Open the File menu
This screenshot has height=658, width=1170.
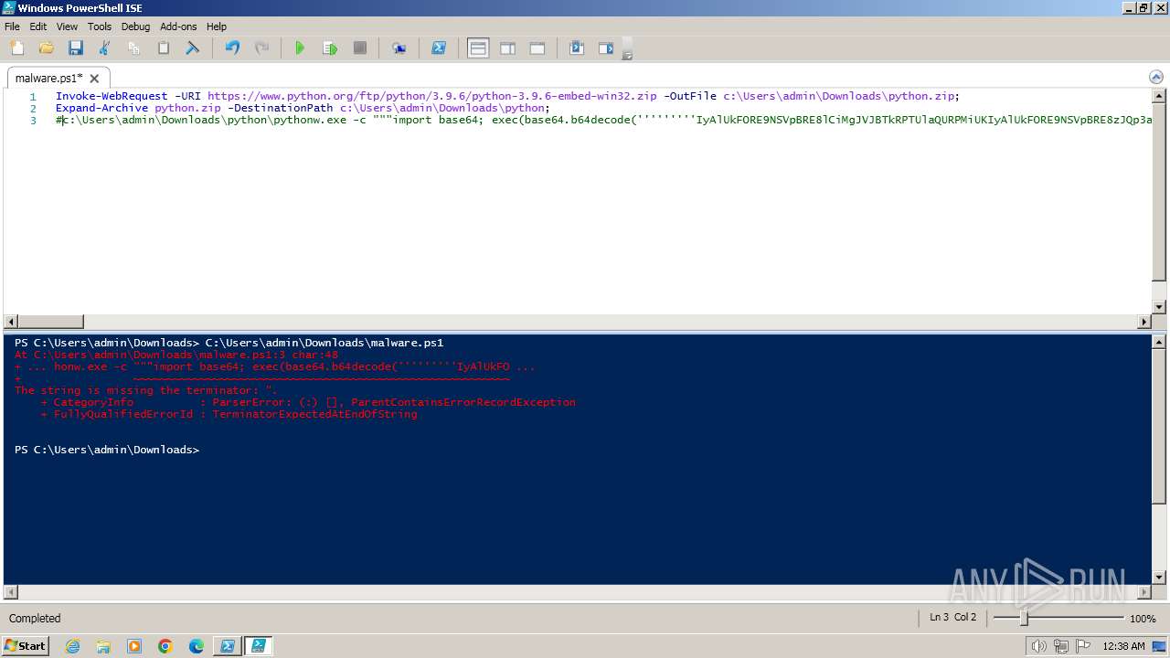pyautogui.click(x=12, y=27)
